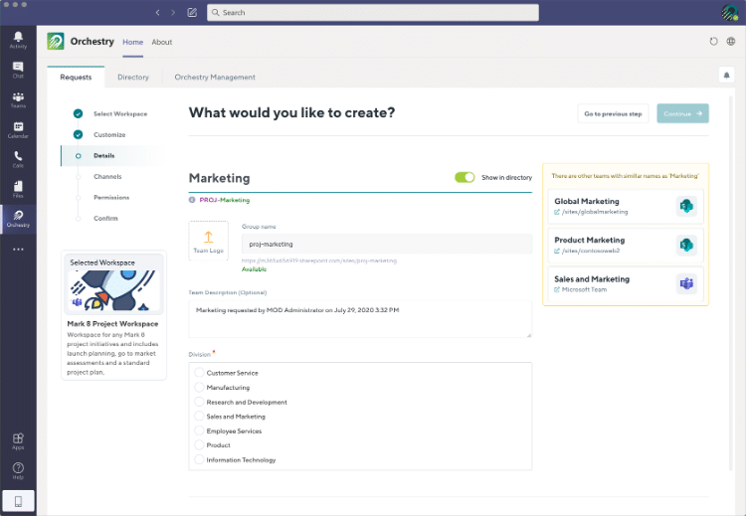This screenshot has height=517, width=746.
Task: Open the Chat icon in sidebar
Action: point(18,70)
